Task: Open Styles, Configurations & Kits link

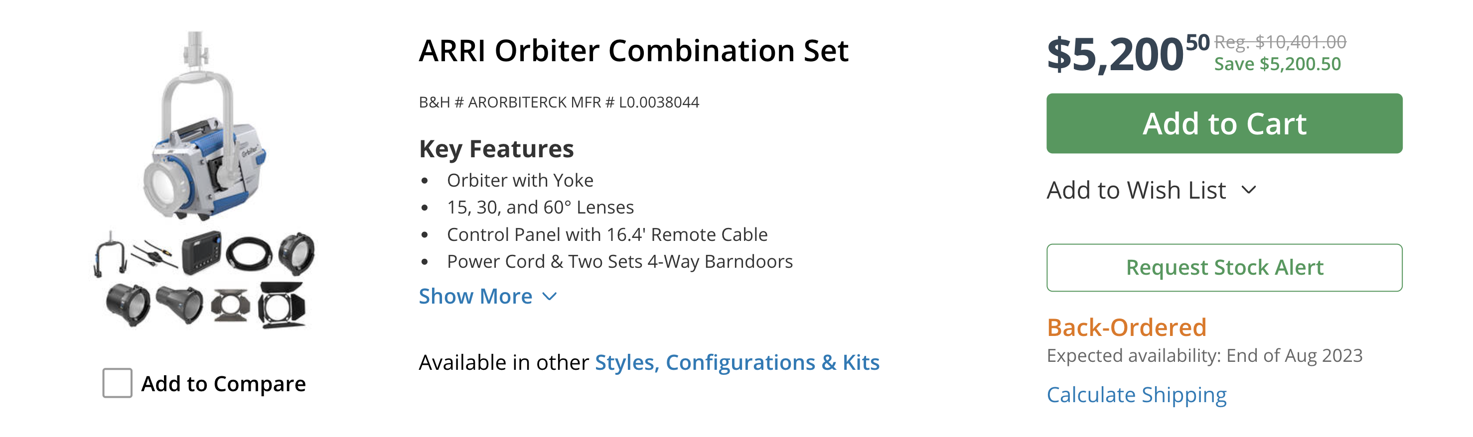Action: tap(736, 363)
